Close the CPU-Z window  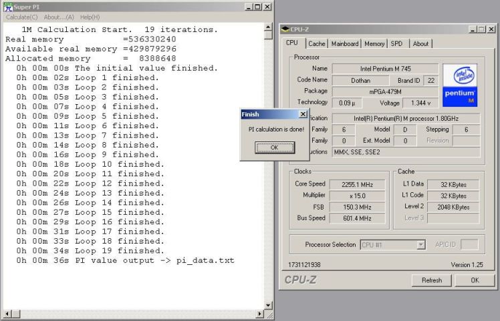click(491, 29)
